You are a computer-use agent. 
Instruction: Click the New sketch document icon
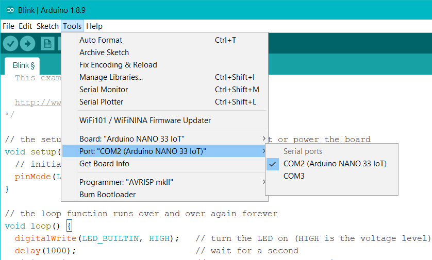[x=47, y=43]
